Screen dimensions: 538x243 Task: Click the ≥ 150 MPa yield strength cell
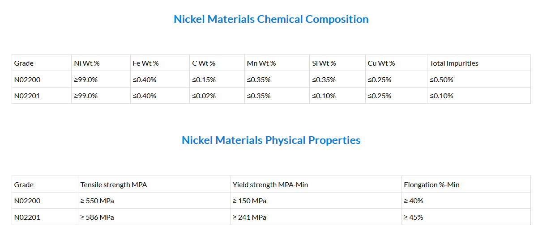[x=249, y=201]
